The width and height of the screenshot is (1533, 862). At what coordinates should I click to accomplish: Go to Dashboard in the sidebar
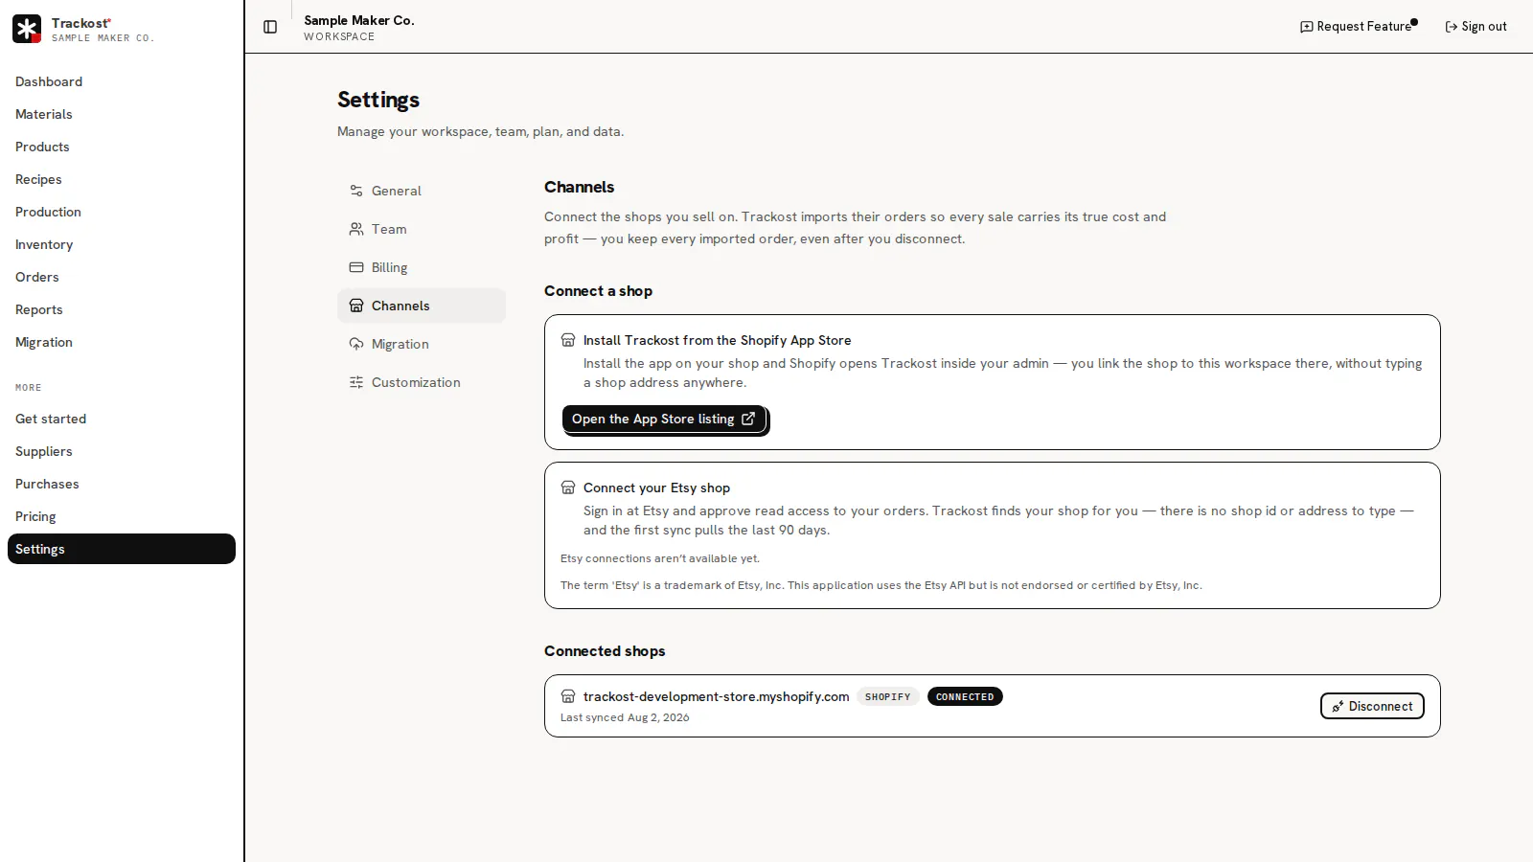[x=122, y=81]
